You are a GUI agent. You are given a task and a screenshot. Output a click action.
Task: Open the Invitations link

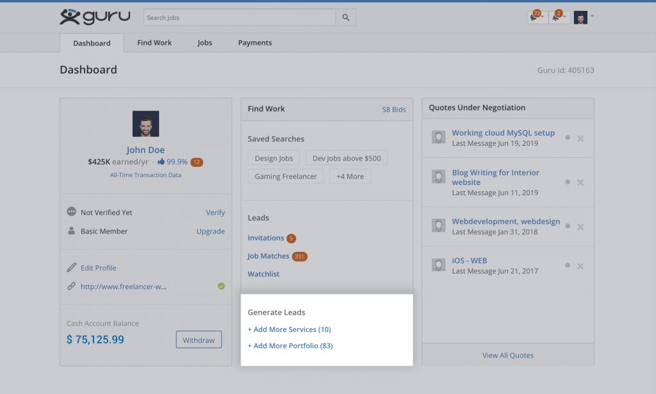click(x=266, y=238)
